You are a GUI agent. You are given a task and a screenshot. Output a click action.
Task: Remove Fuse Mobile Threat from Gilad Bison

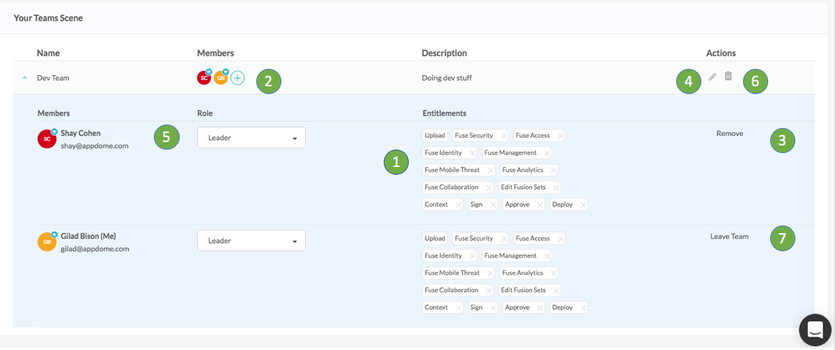click(489, 273)
